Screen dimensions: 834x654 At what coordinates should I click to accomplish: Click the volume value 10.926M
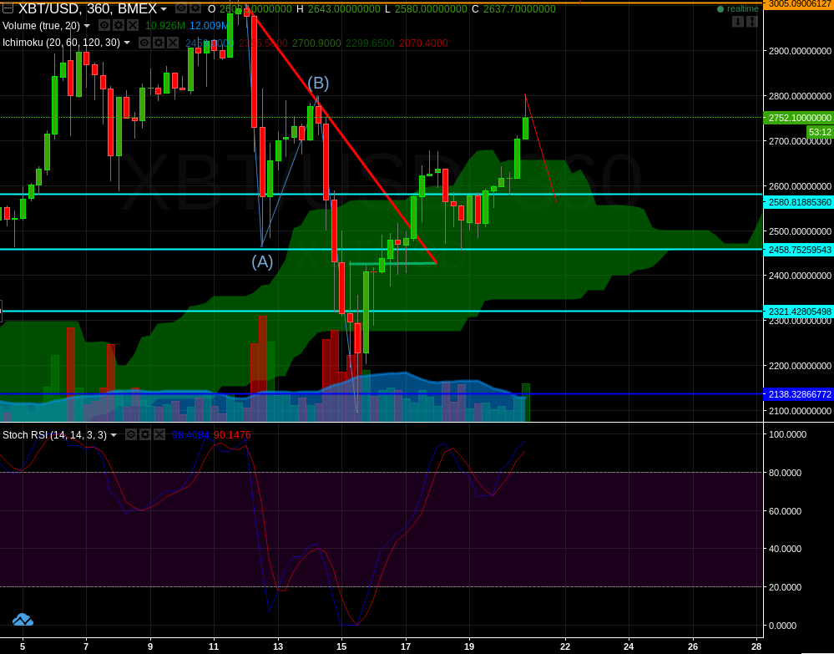tap(165, 26)
